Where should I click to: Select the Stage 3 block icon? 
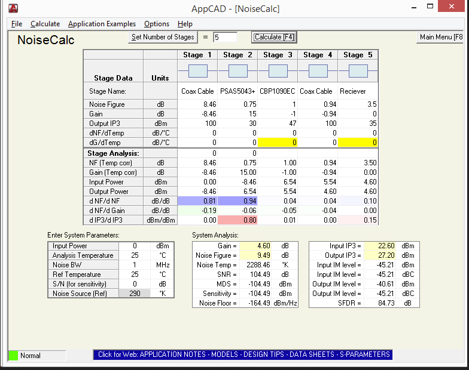click(x=278, y=71)
